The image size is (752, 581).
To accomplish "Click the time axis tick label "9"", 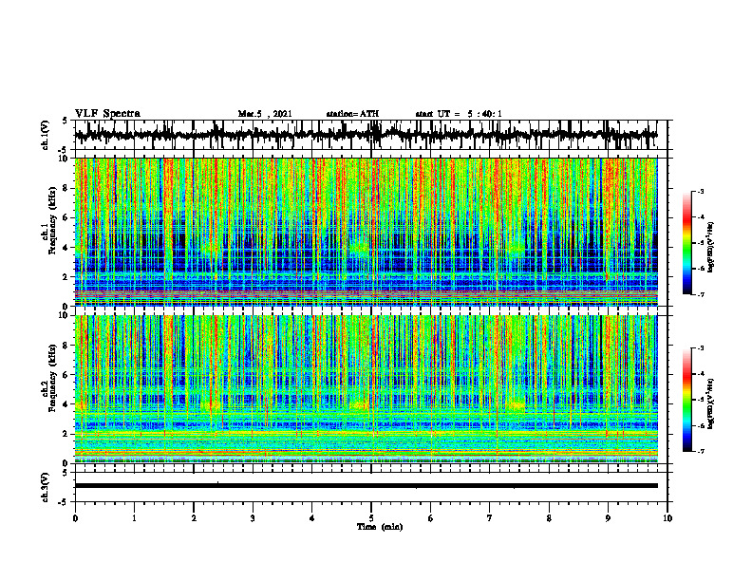I will (x=608, y=518).
